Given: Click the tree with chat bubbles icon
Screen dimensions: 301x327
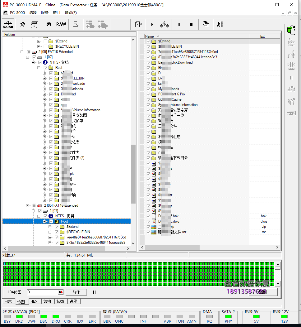Looking at the screenshot, I should coord(103,24).
